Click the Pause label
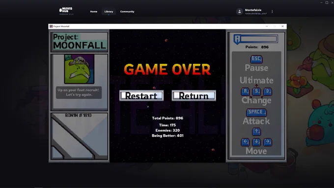 coord(256,68)
